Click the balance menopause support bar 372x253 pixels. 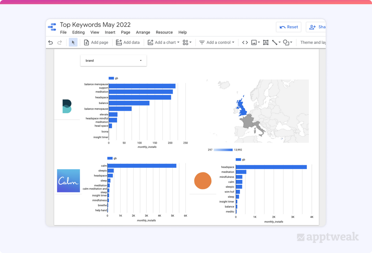pos(142,86)
